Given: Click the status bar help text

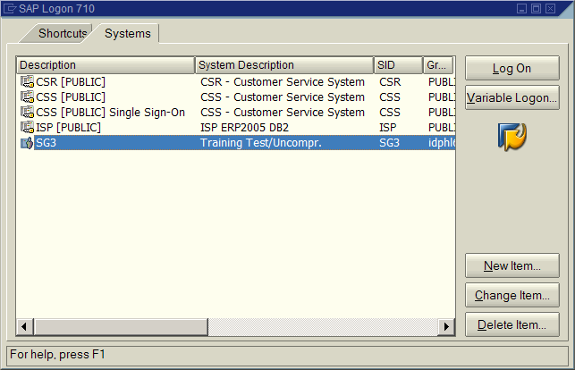Looking at the screenshot, I should 57,354.
